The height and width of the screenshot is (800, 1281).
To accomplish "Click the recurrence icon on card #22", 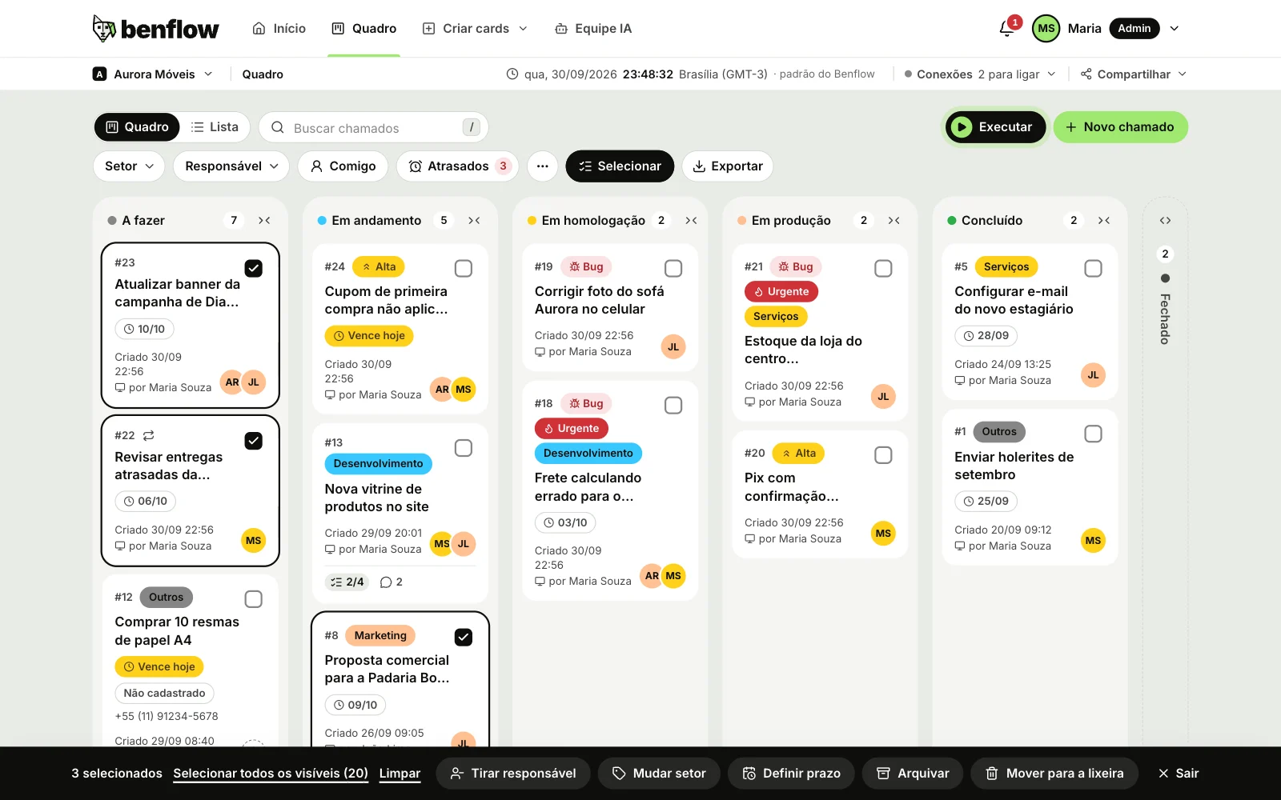I will tap(148, 436).
